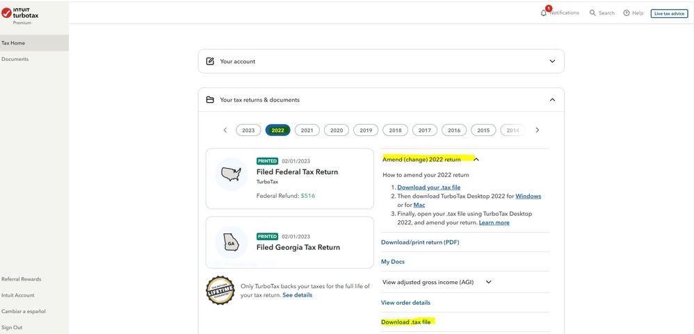The width and height of the screenshot is (694, 334).
Task: Select the 2021 tax year
Action: (307, 130)
